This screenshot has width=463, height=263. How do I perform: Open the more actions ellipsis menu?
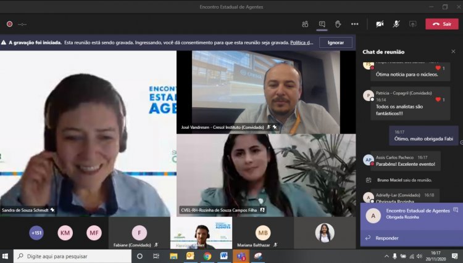354,24
